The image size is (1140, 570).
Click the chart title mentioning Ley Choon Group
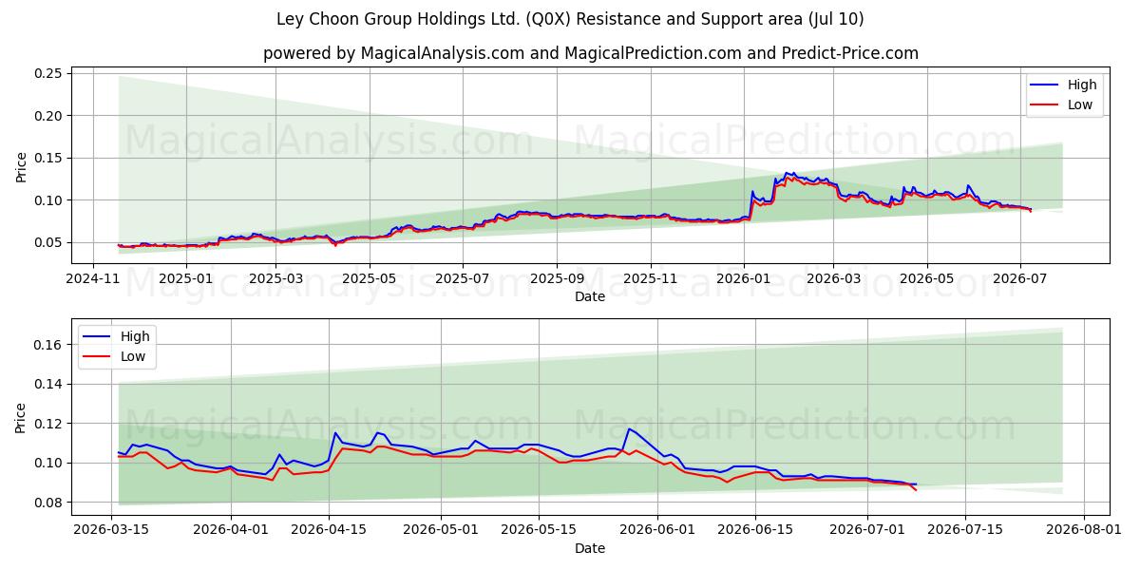click(x=570, y=19)
